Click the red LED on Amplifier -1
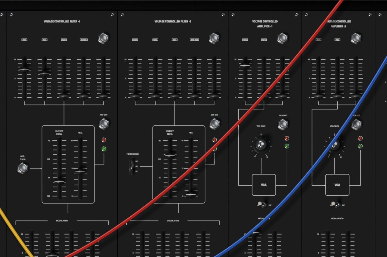 click(x=287, y=138)
